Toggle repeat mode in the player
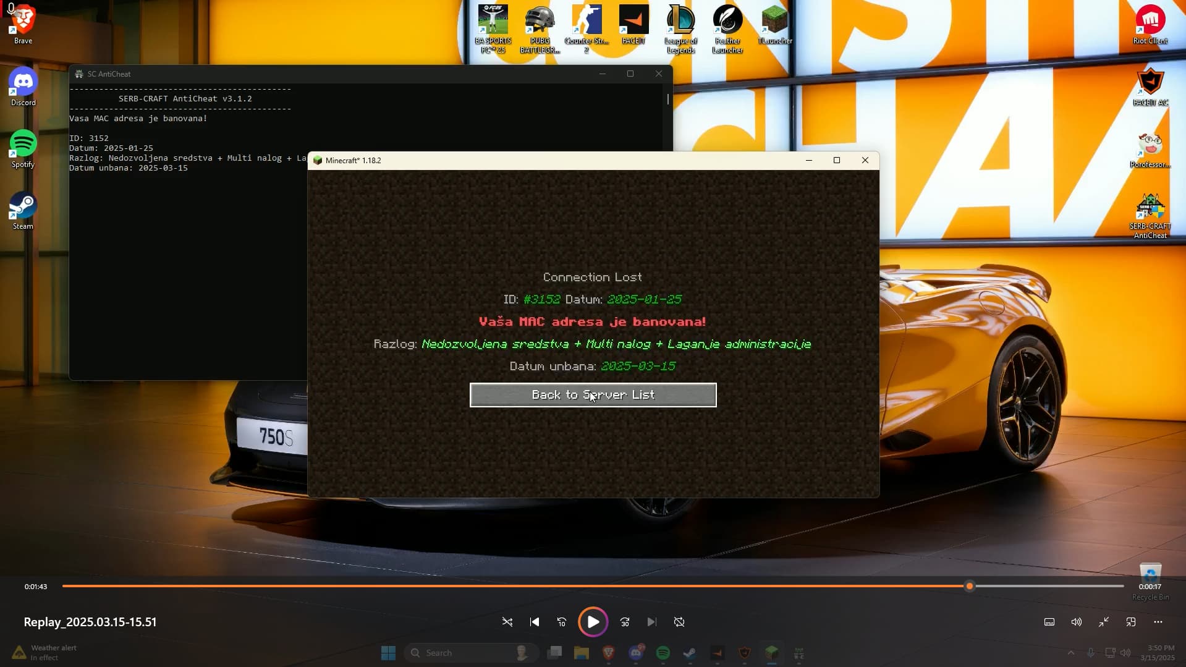The image size is (1186, 667). 679,622
